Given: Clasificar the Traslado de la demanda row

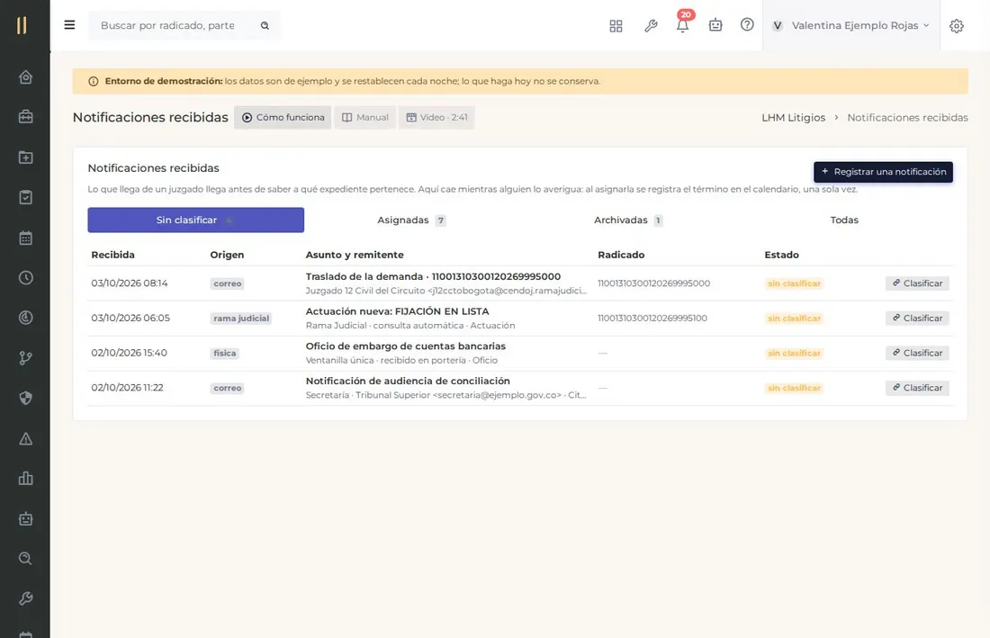Looking at the screenshot, I should 917,283.
